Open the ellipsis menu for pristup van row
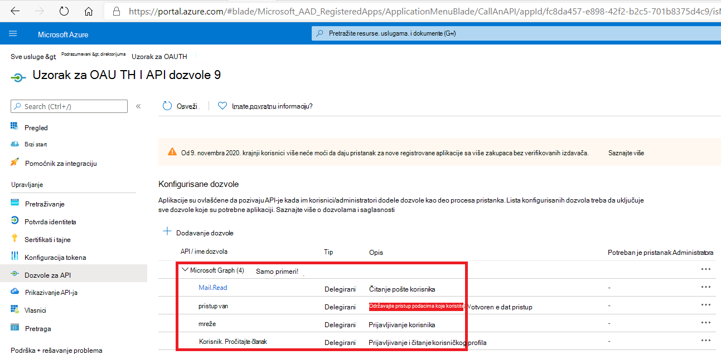The height and width of the screenshot is (355, 721). 705,305
